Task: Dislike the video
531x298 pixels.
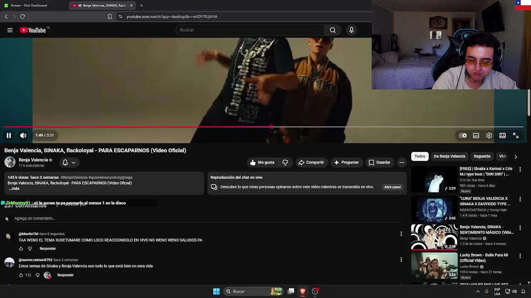Action: click(285, 162)
